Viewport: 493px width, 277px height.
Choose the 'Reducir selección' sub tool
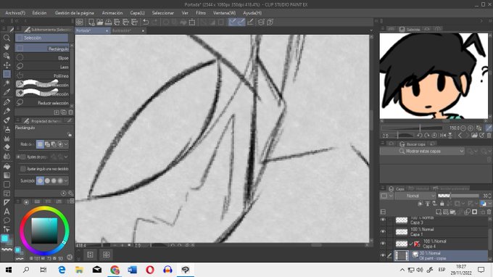(42, 103)
